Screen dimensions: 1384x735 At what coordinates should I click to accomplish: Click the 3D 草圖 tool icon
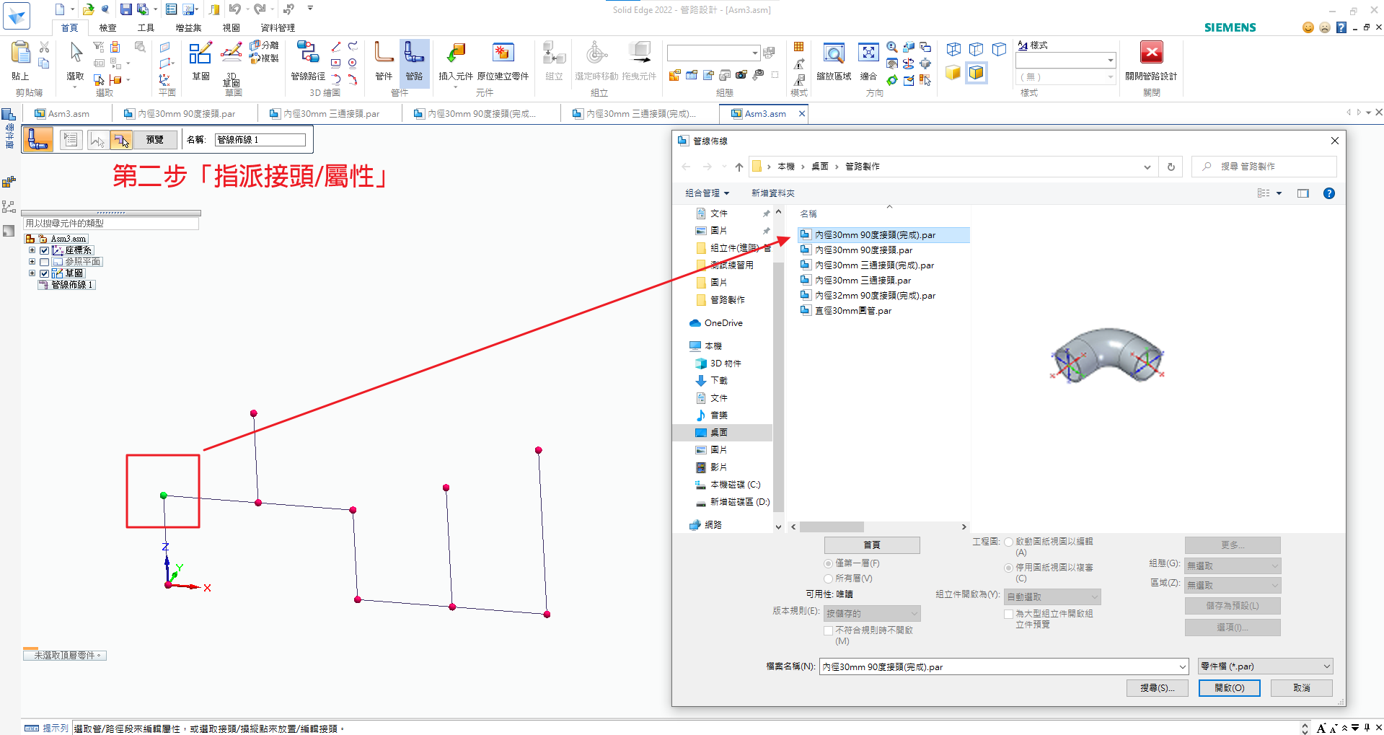click(232, 52)
